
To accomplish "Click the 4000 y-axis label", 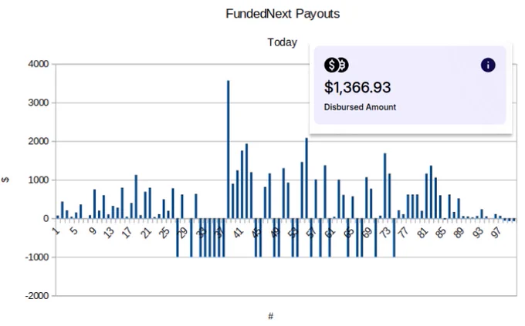I will (39, 64).
